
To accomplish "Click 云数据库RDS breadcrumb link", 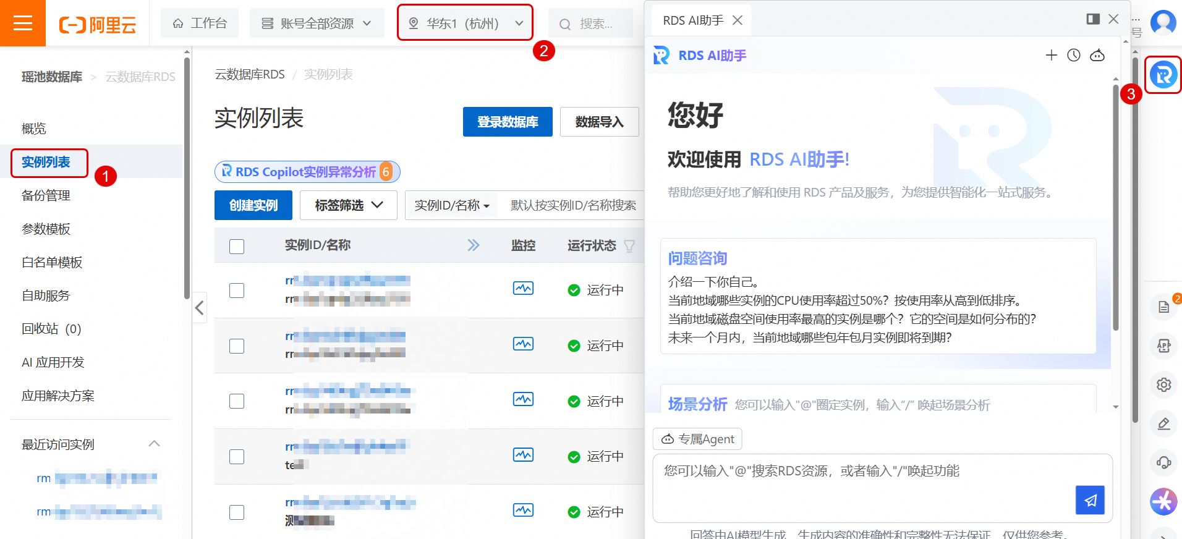I will tap(250, 74).
